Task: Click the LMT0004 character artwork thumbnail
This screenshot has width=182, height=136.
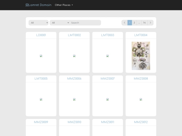Action: (x=141, y=56)
